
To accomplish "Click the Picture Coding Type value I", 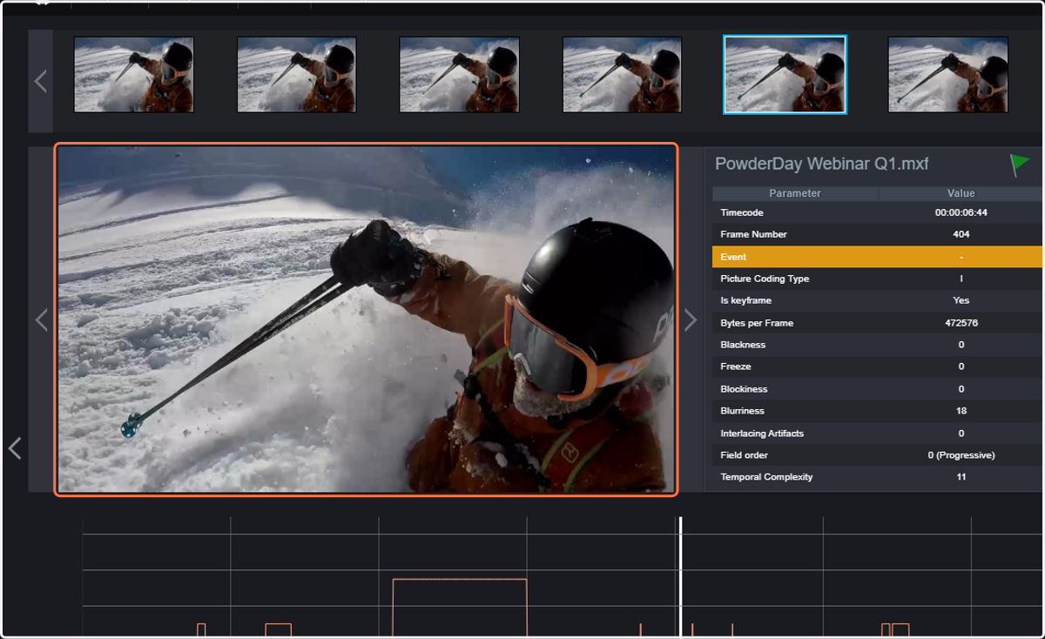I will (961, 279).
